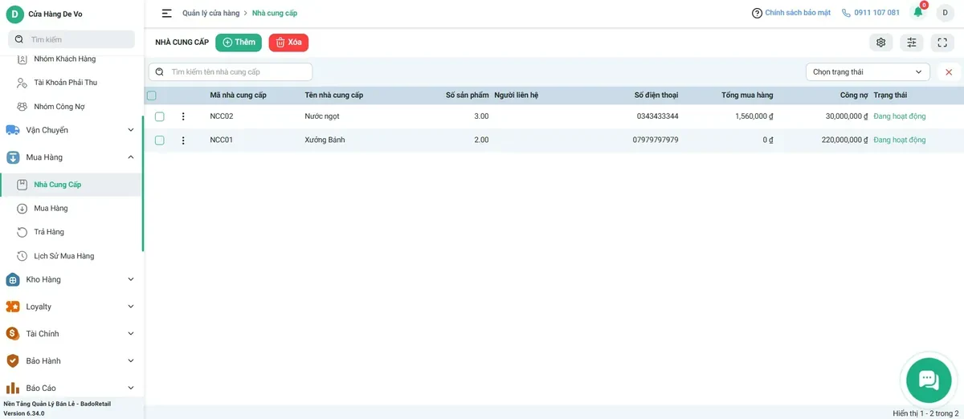Viewport: 964px width, 419px height.
Task: Open row actions for NCC01
Action: click(x=183, y=140)
